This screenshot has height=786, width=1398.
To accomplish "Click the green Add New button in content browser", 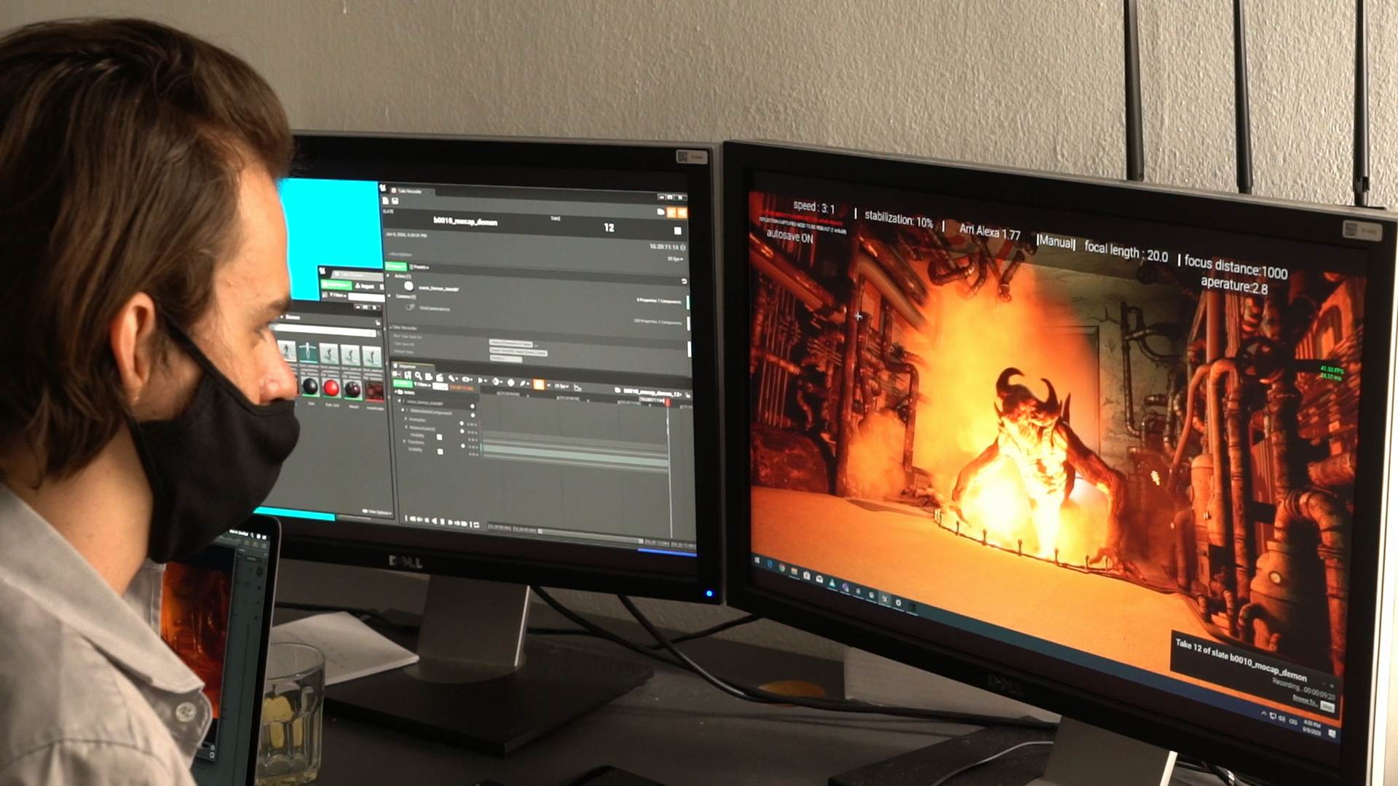I will 336,285.
